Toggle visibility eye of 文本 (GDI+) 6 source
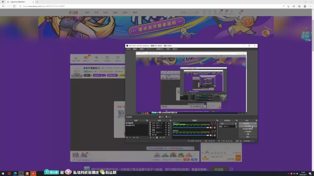Screen dimensions: 314x176 click(x=166, y=132)
